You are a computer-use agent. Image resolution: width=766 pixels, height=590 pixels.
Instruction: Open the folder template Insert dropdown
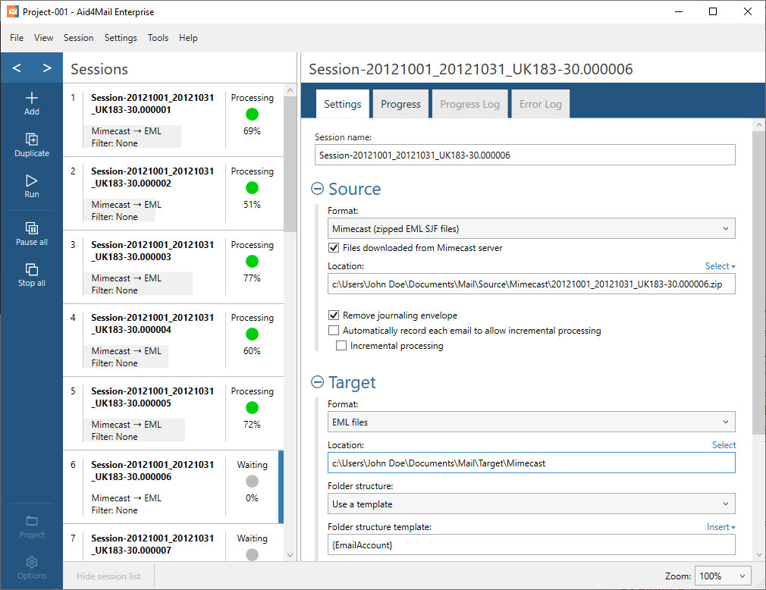(x=721, y=527)
